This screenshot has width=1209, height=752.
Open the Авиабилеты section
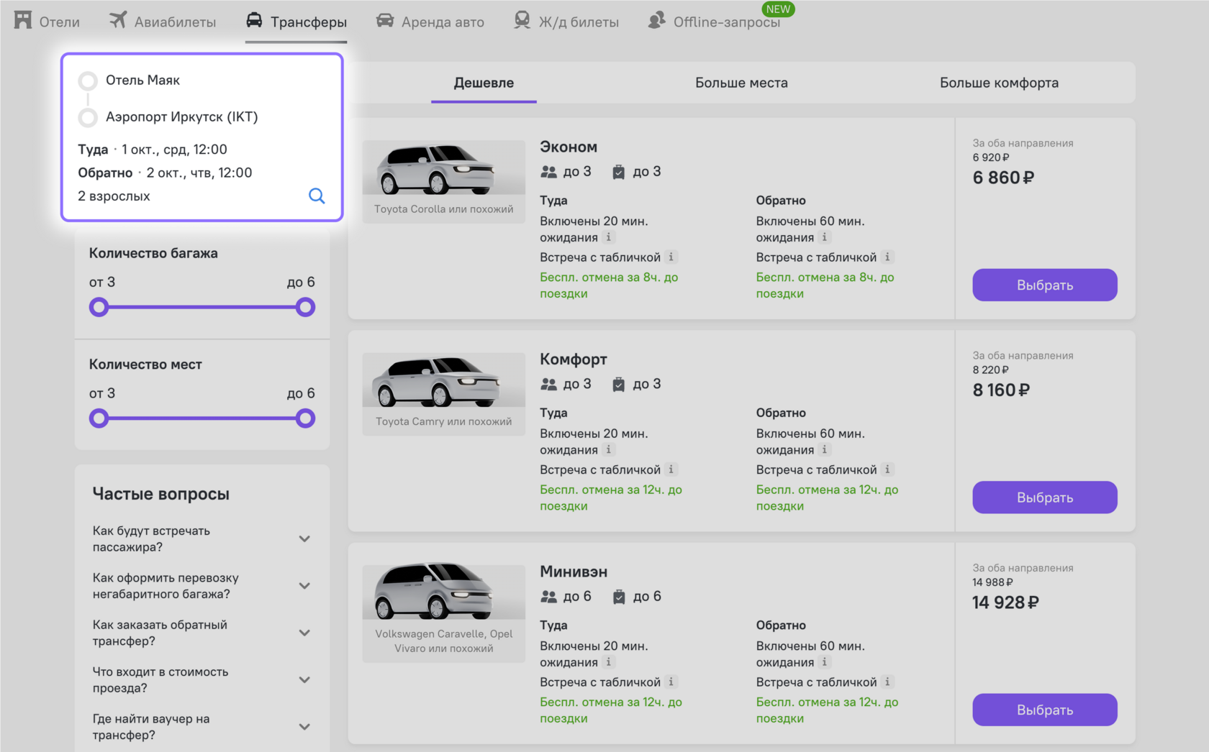tap(163, 22)
